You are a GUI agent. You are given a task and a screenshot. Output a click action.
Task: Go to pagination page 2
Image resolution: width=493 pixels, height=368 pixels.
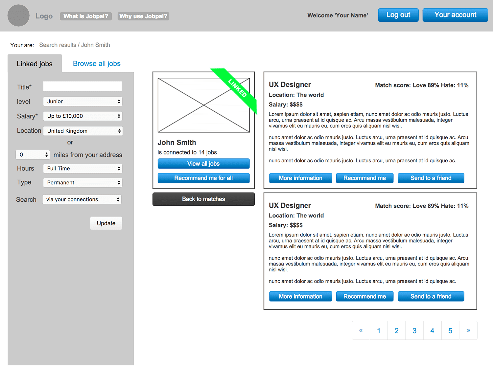(397, 330)
